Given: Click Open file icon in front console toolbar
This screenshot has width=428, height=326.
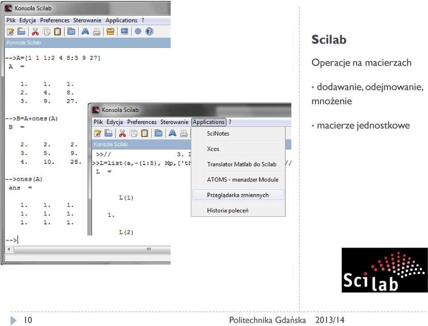Looking at the screenshot, I should tap(108, 133).
